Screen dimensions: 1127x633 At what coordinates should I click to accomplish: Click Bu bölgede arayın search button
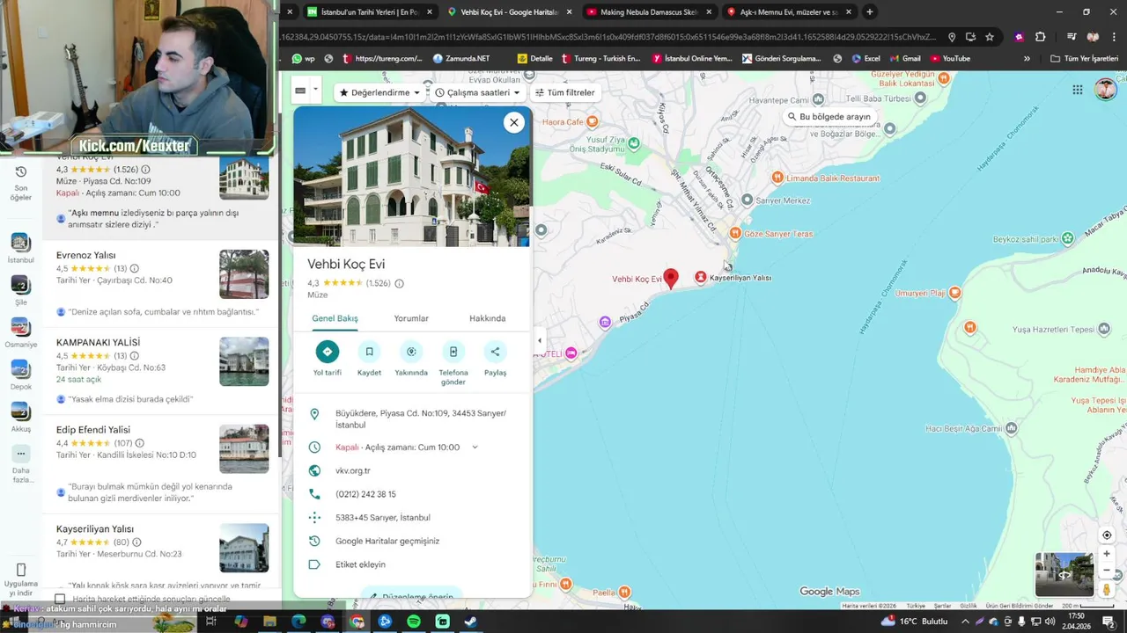point(829,116)
